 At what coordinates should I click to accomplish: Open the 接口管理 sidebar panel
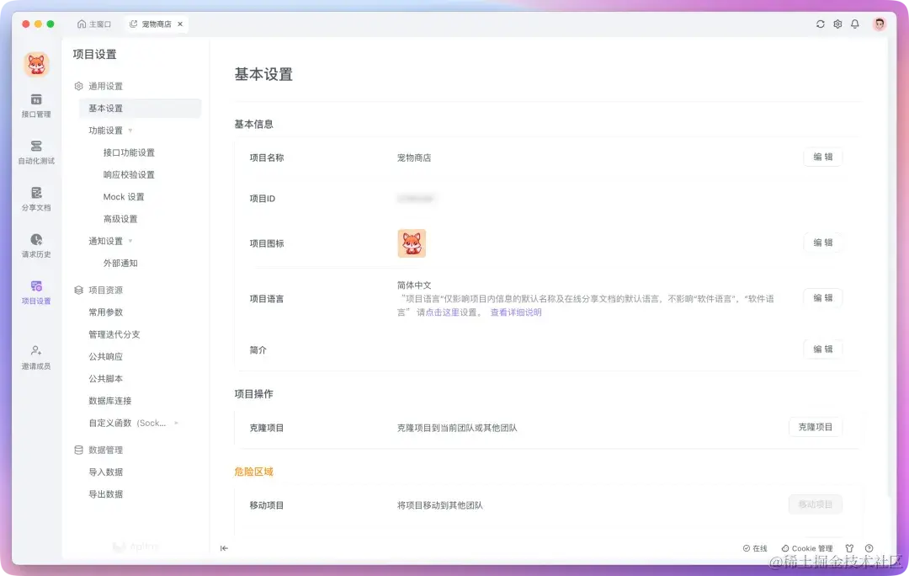pyautogui.click(x=35, y=104)
